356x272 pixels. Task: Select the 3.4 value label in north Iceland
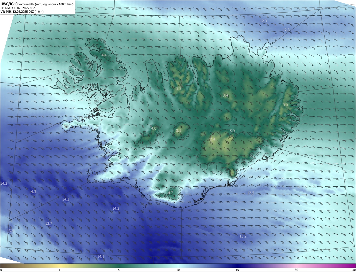(225, 95)
